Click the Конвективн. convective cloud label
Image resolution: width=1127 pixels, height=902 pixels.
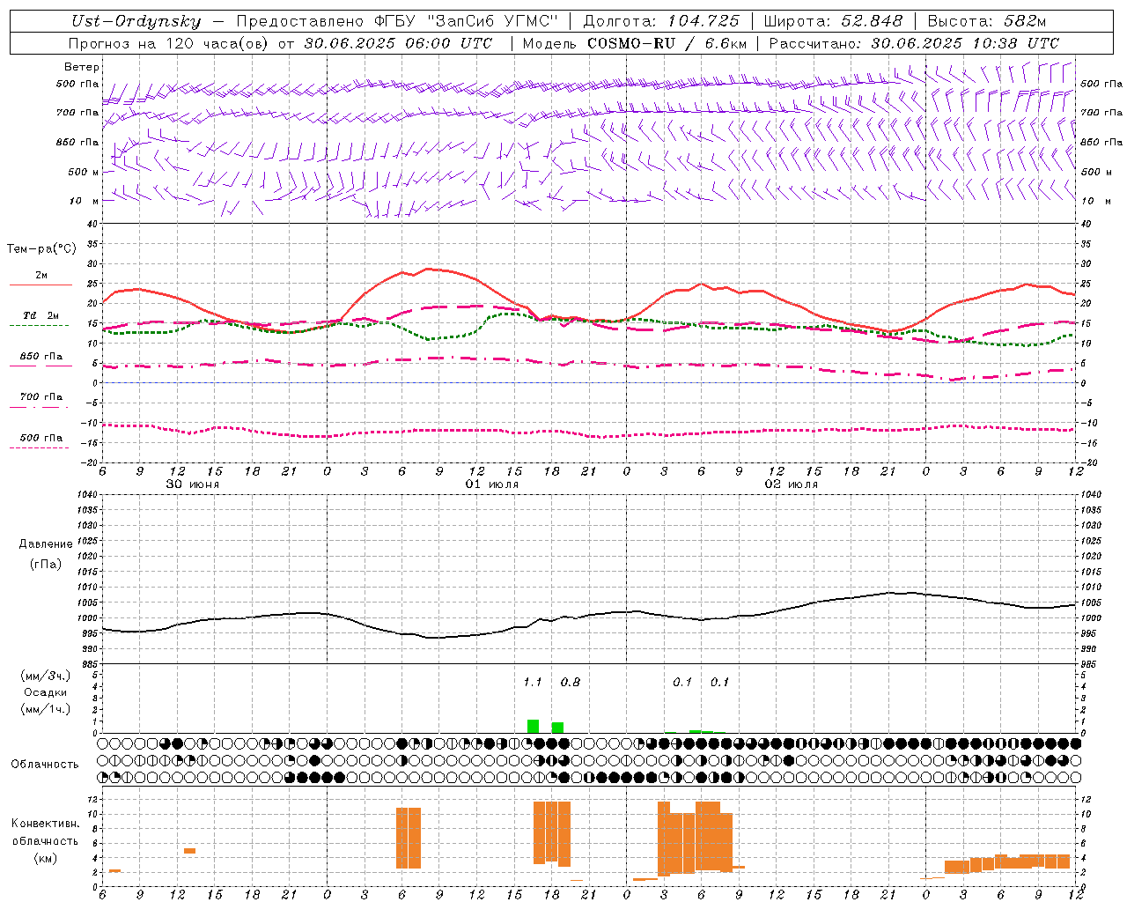pyautogui.click(x=46, y=824)
